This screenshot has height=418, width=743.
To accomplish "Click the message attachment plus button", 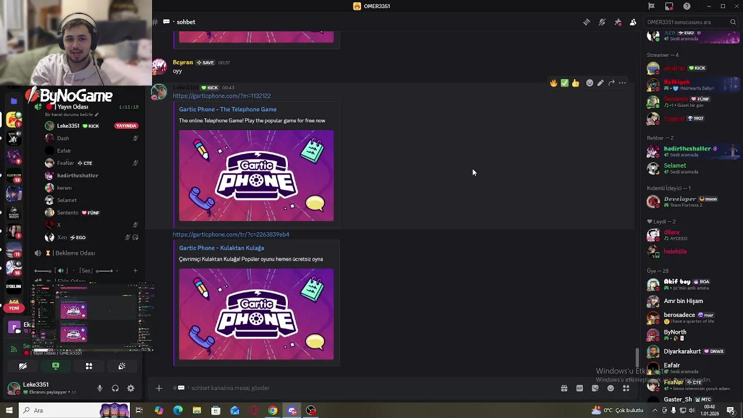I will click(x=158, y=388).
